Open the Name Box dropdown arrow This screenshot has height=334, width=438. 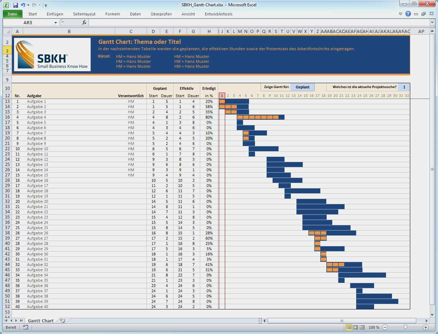click(x=55, y=22)
